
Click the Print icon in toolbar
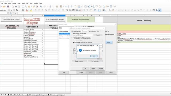pyautogui.click(x=16, y=7)
